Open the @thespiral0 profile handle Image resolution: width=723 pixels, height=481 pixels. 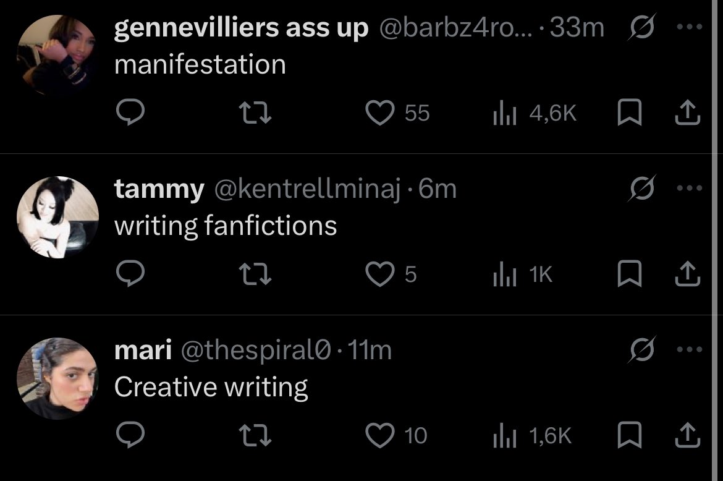(x=256, y=350)
